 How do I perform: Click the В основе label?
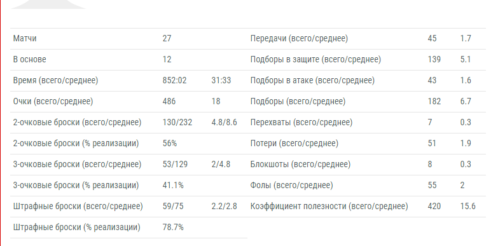[x=29, y=59]
